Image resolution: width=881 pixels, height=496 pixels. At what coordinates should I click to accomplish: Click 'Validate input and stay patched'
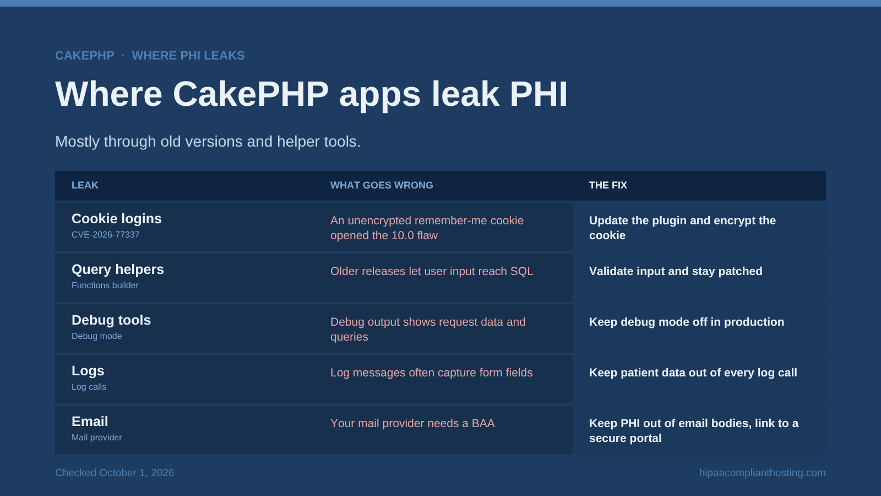676,271
